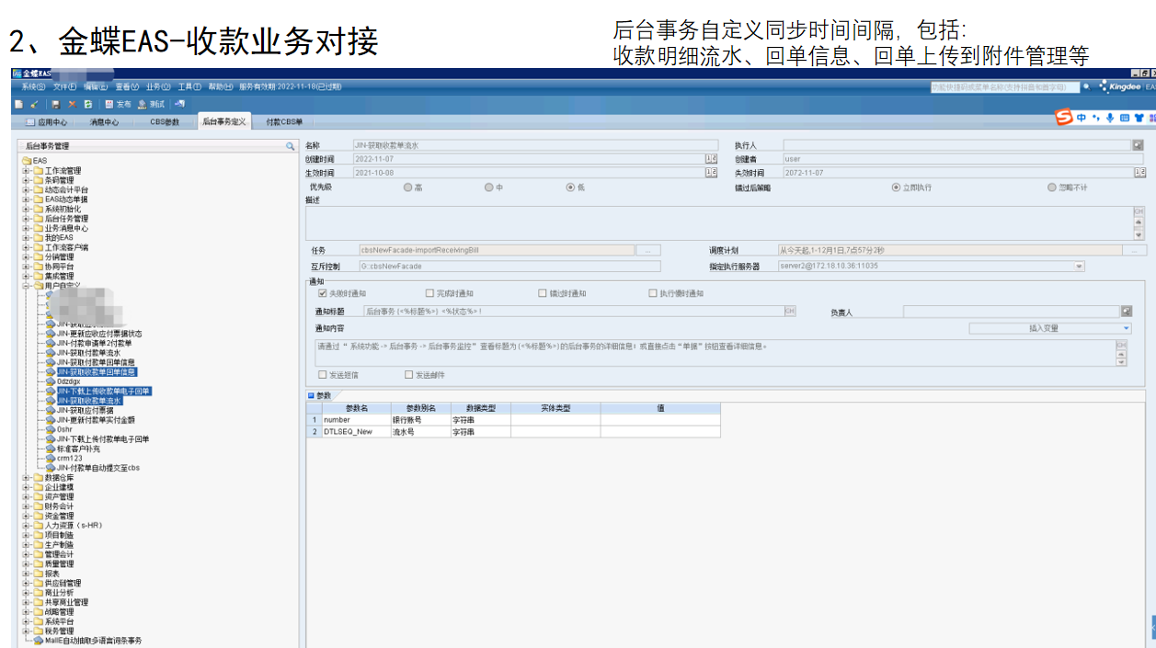This screenshot has width=1156, height=648.
Task: Click the quick-code search input field
Action: click(x=1003, y=86)
